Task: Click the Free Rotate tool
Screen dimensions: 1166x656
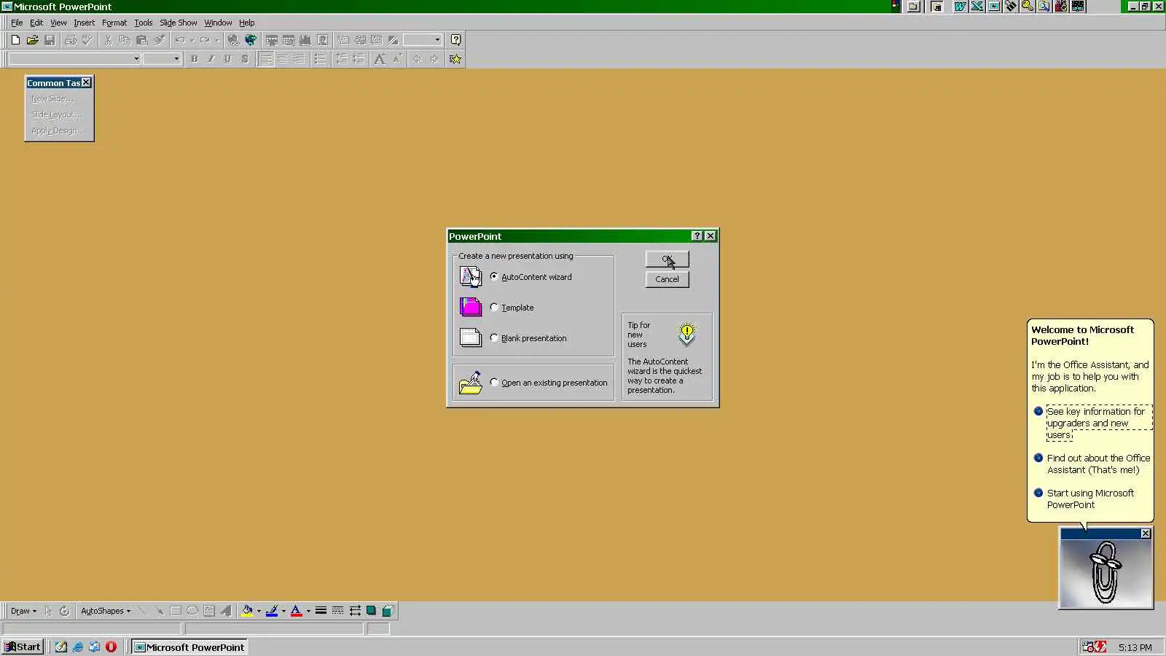Action: click(64, 611)
